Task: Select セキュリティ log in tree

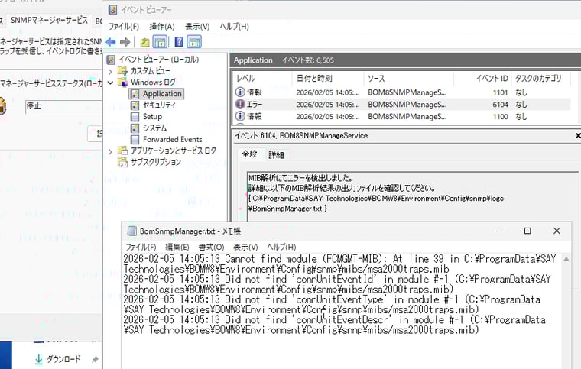Action: coord(159,105)
